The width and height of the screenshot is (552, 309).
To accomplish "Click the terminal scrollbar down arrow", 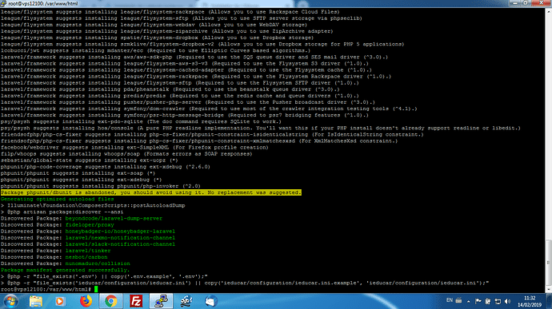I will coord(549,290).
